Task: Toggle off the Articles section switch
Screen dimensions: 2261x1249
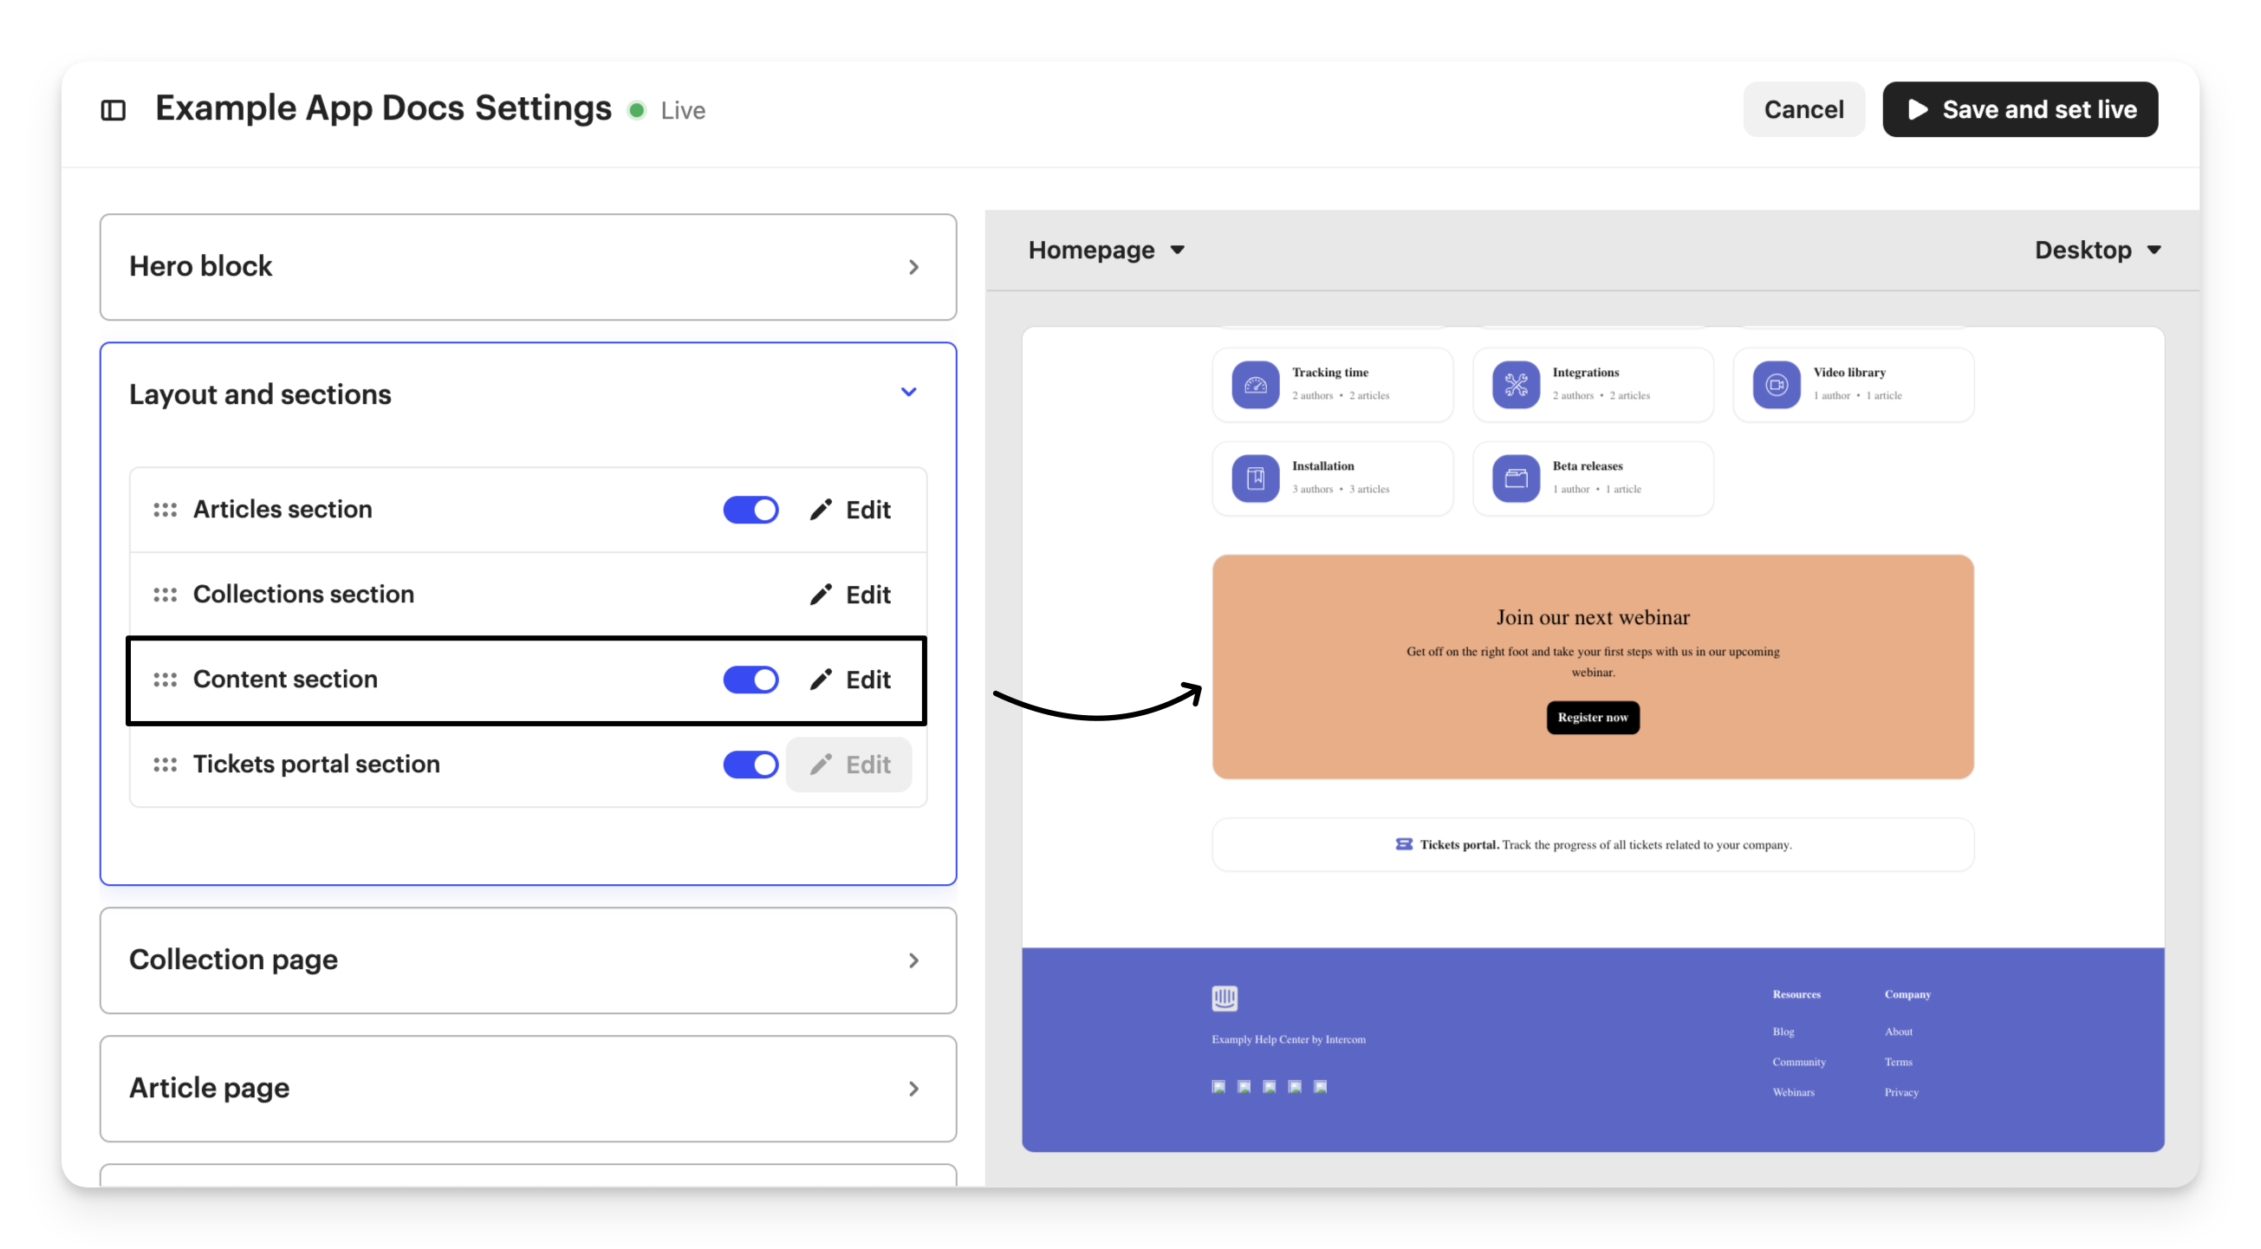Action: tap(750, 510)
